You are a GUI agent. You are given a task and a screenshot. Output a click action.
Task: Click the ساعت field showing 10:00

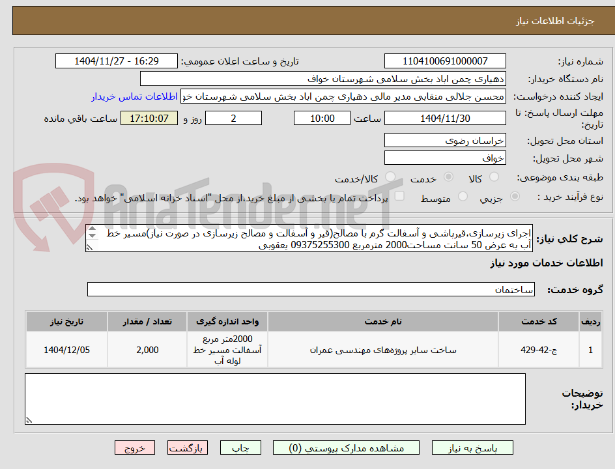pos(322,118)
